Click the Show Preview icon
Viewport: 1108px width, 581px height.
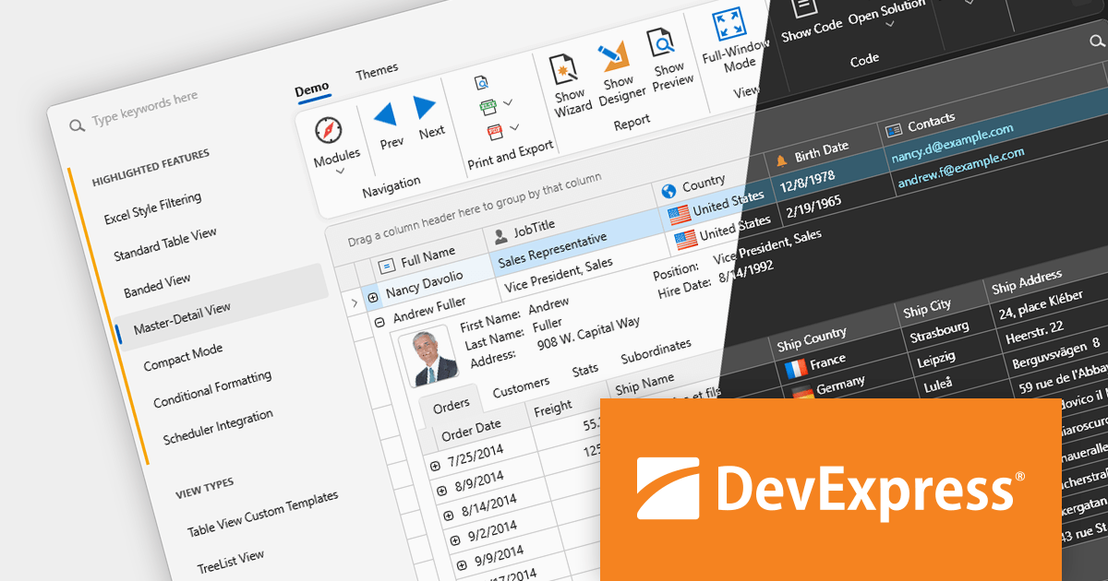click(661, 44)
